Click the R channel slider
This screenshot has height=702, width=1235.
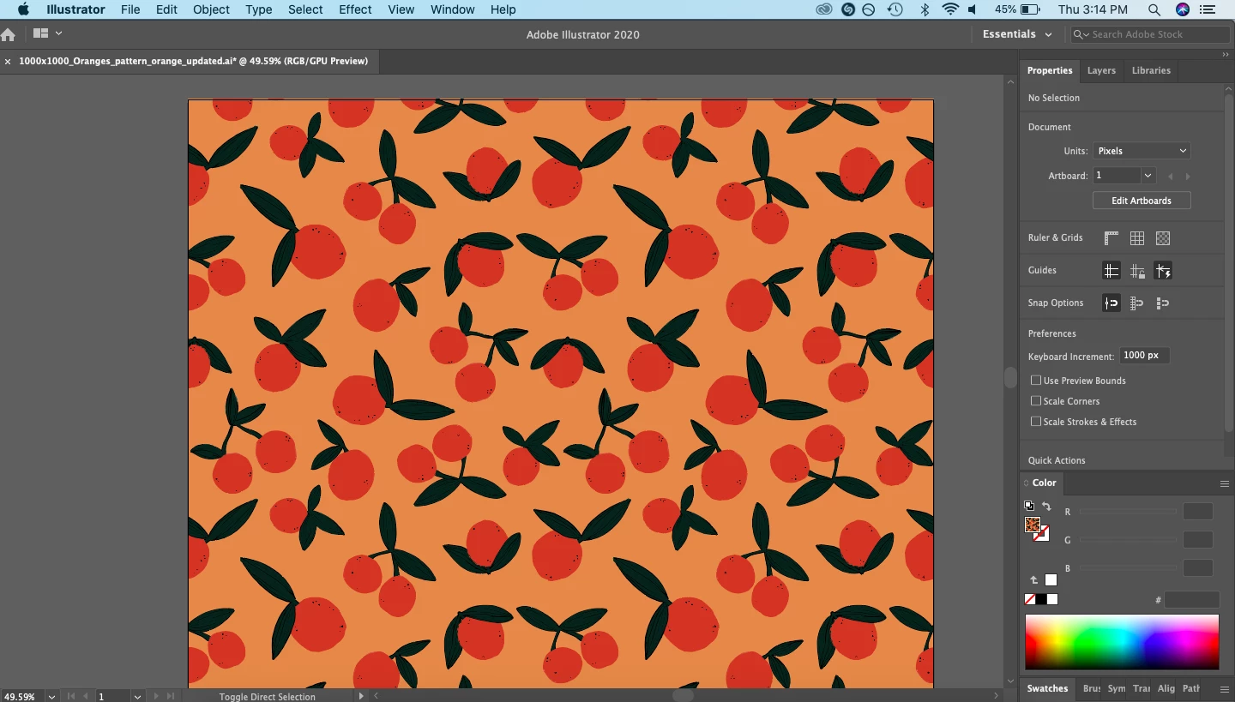pyautogui.click(x=1129, y=512)
